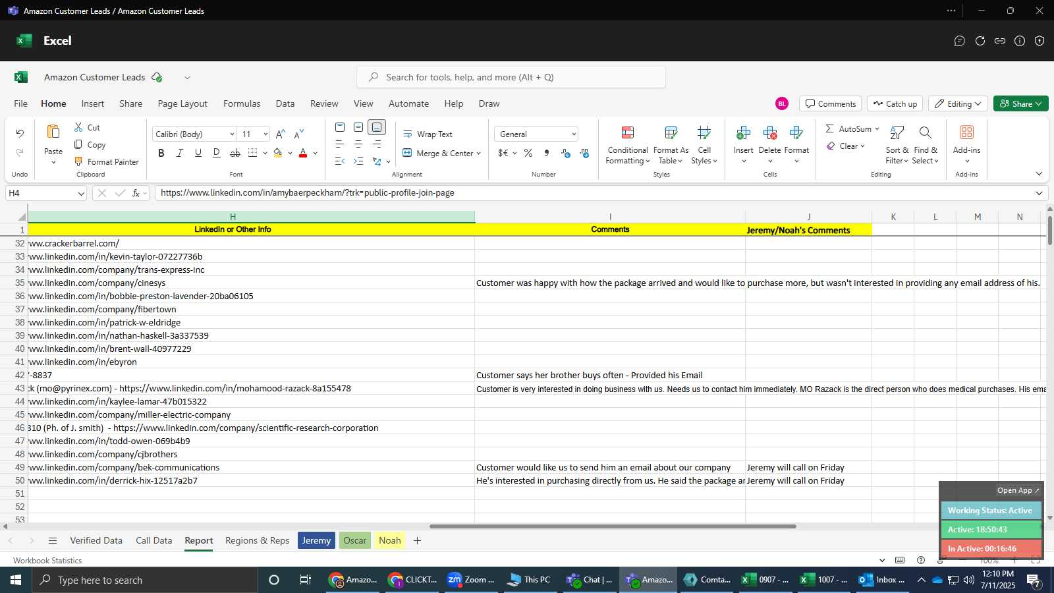Increase decimal places
The image size is (1054, 593).
(565, 153)
